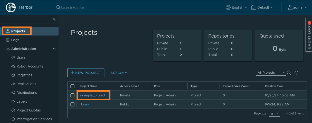Click the Registries cube icon
Image resolution: width=312 pixels, height=123 pixels.
point(13,75)
